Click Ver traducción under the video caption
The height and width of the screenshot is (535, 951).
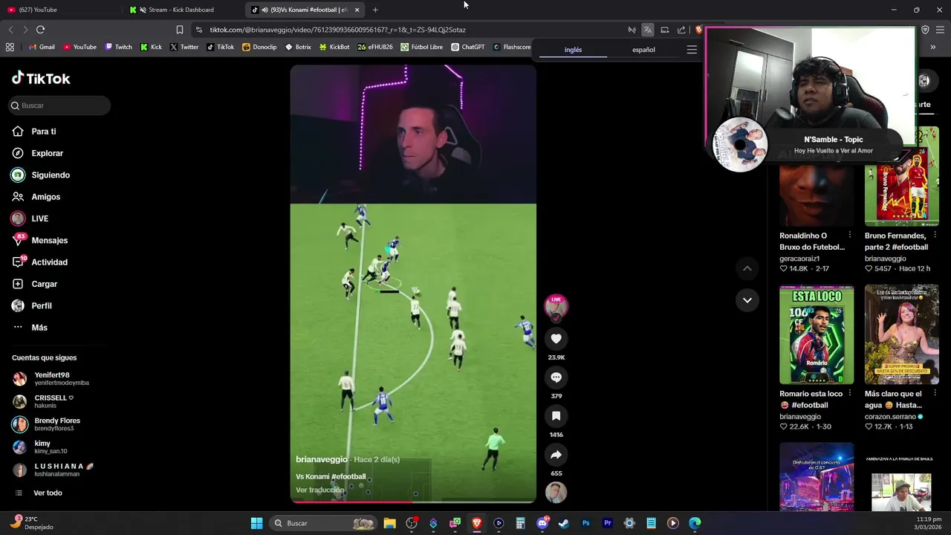pos(320,490)
